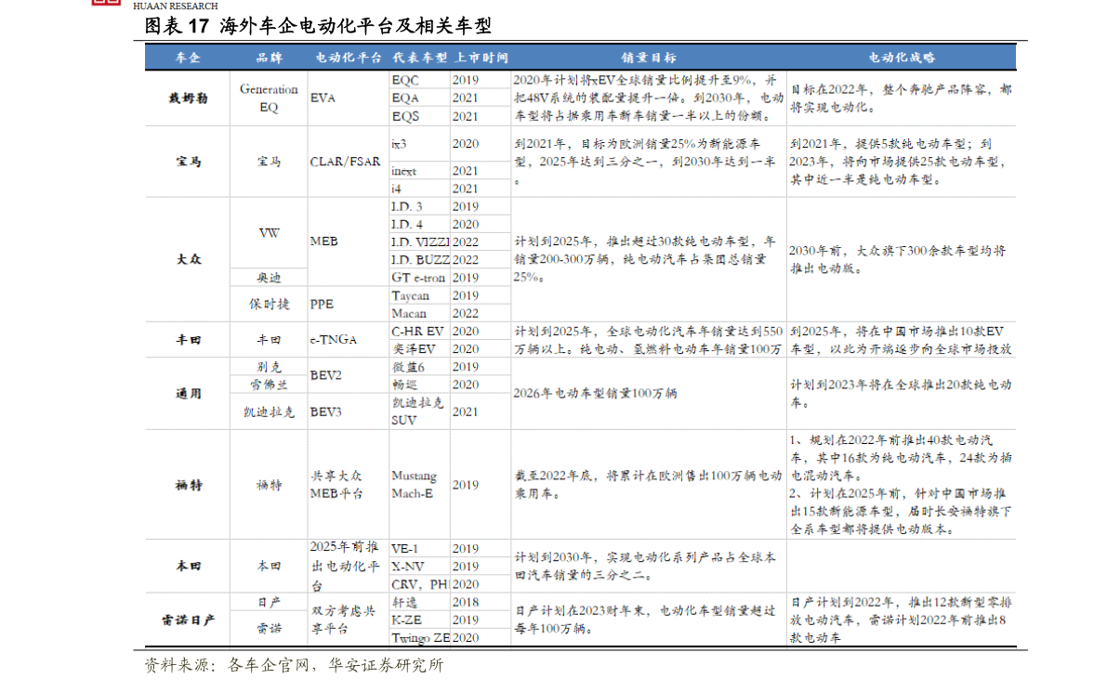Click the 凯迪拉克 brand cell
Image resolution: width=1107 pixels, height=692 pixels.
pos(269,412)
